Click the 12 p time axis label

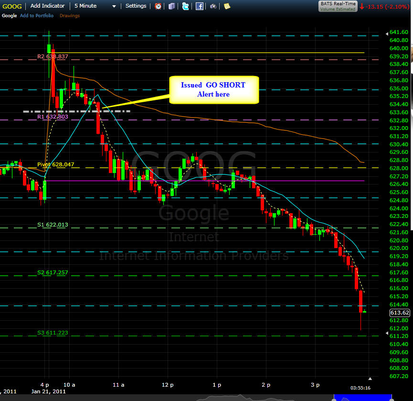(168, 385)
